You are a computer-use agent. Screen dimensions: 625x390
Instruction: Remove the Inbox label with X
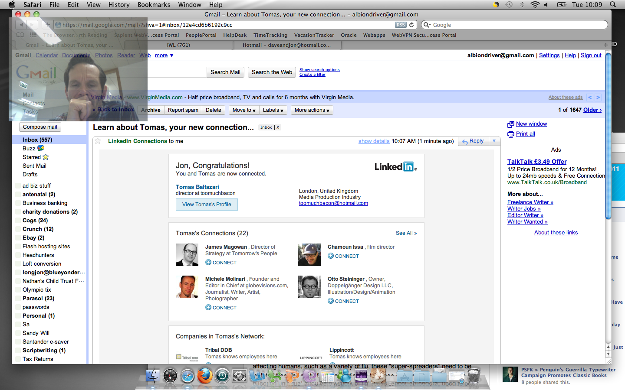point(278,127)
